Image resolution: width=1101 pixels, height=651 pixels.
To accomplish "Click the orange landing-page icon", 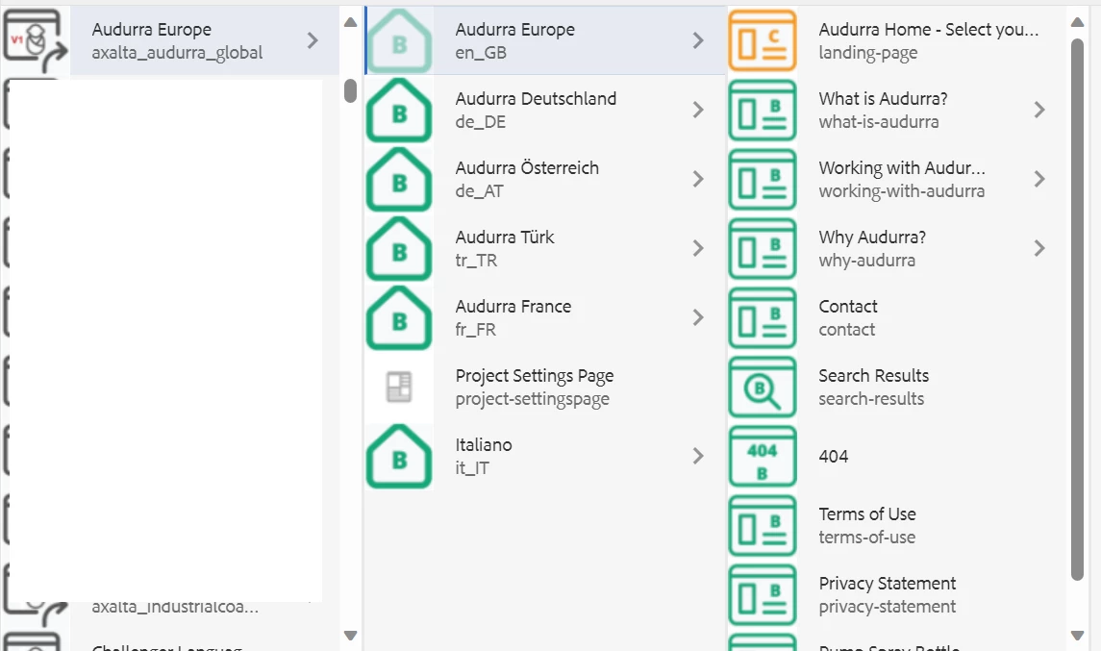I will pos(763,40).
